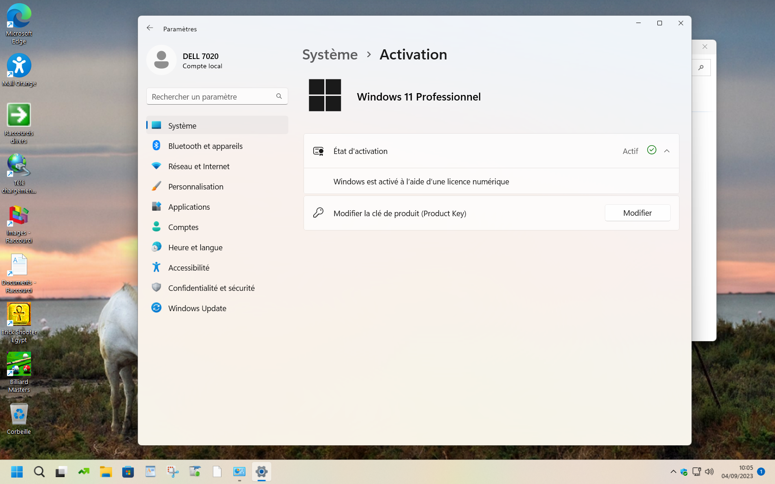
Task: Open Microsoft Store from taskbar
Action: [128, 472]
